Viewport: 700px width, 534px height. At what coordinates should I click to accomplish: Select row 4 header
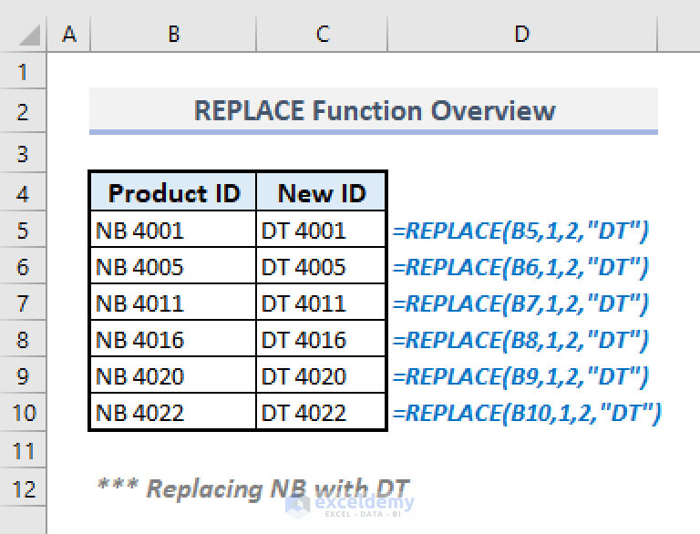[23, 192]
